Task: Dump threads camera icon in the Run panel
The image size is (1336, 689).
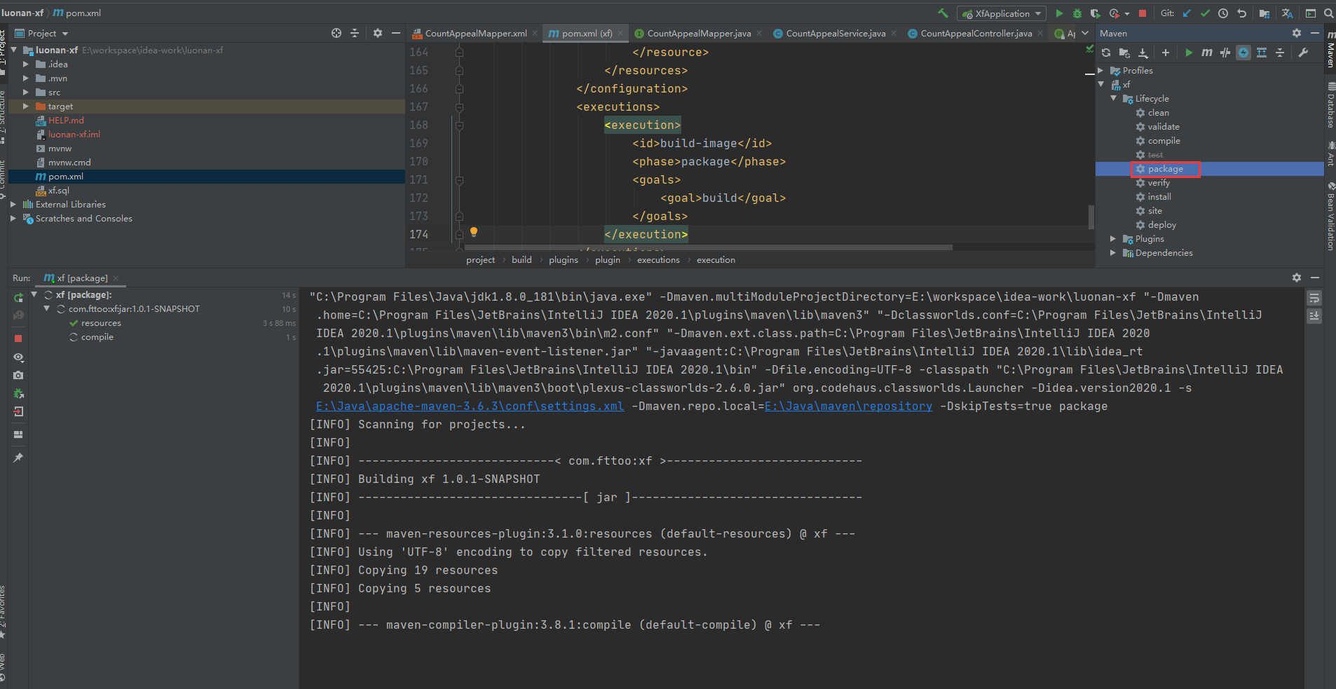Action: [18, 376]
